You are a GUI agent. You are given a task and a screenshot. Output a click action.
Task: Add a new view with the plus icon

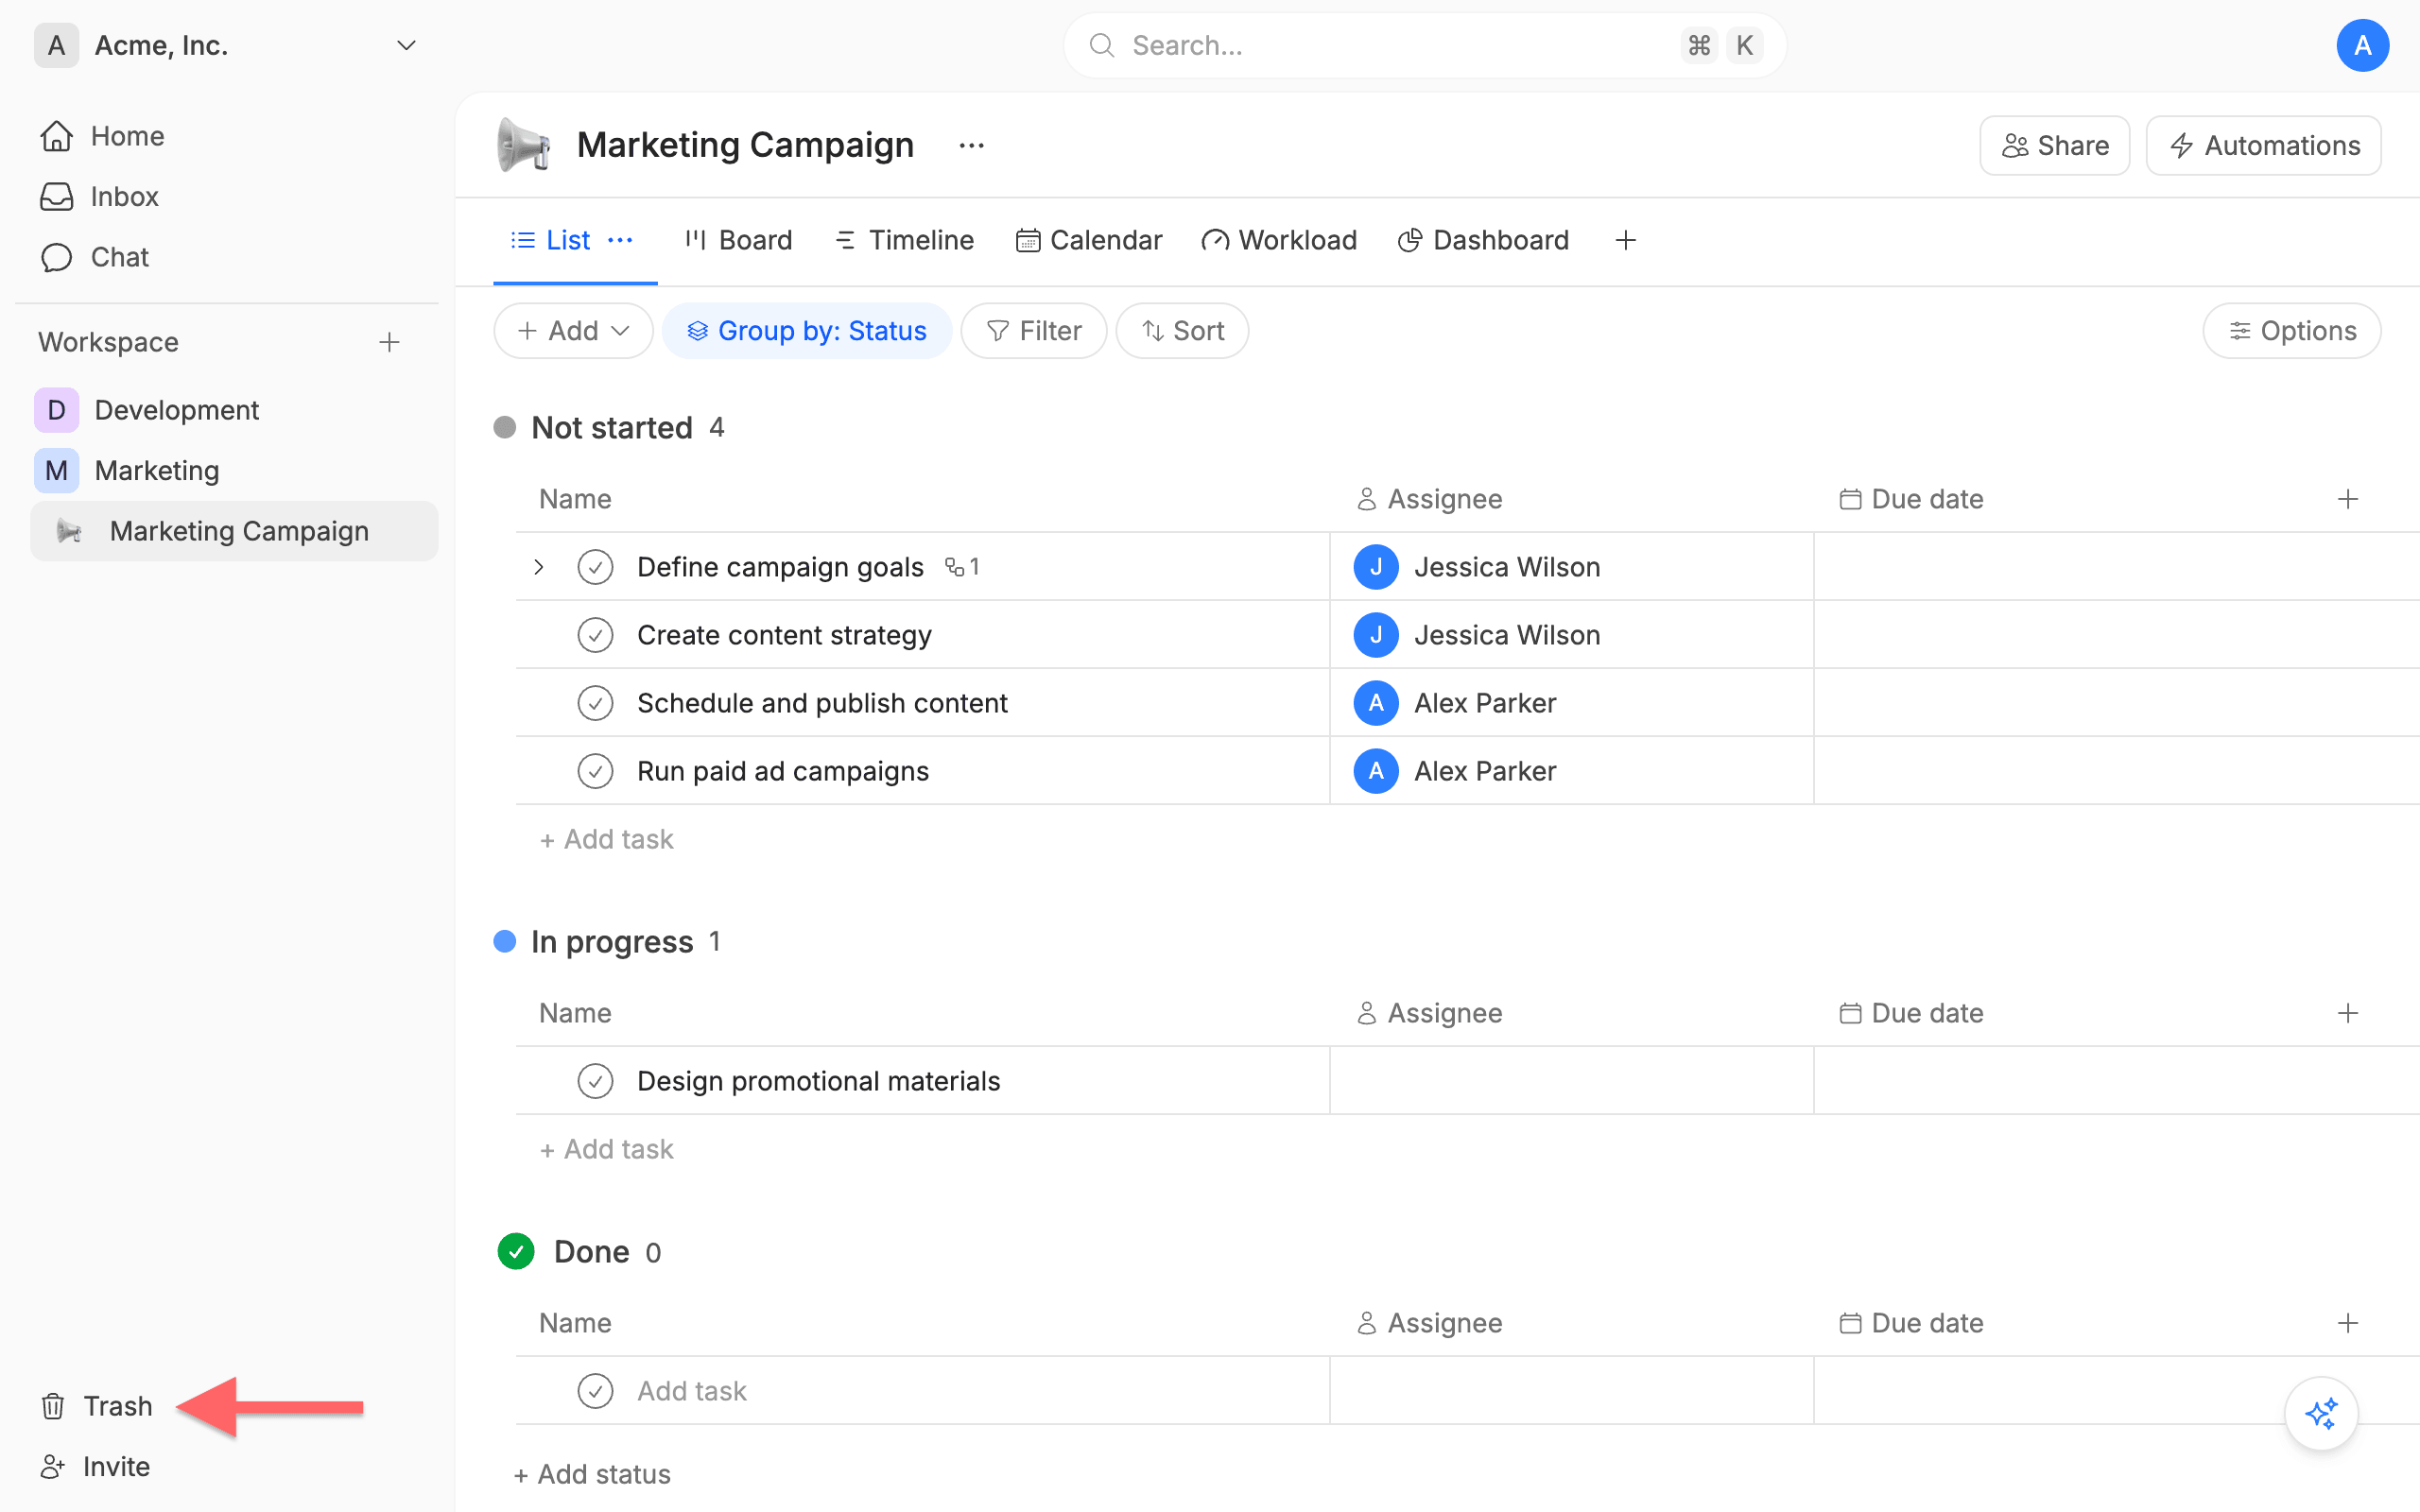pyautogui.click(x=1625, y=240)
